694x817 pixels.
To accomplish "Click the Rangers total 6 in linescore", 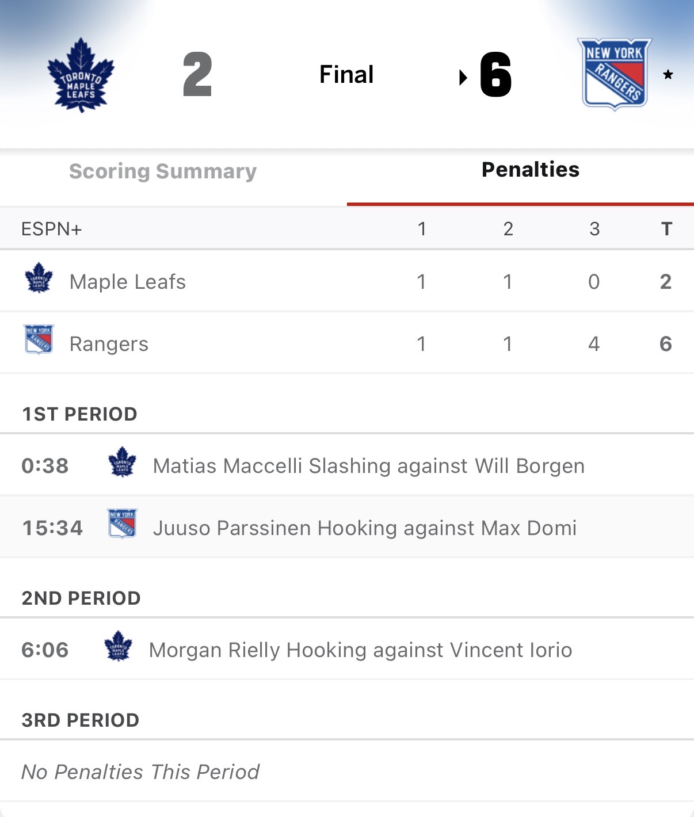I will (x=665, y=344).
